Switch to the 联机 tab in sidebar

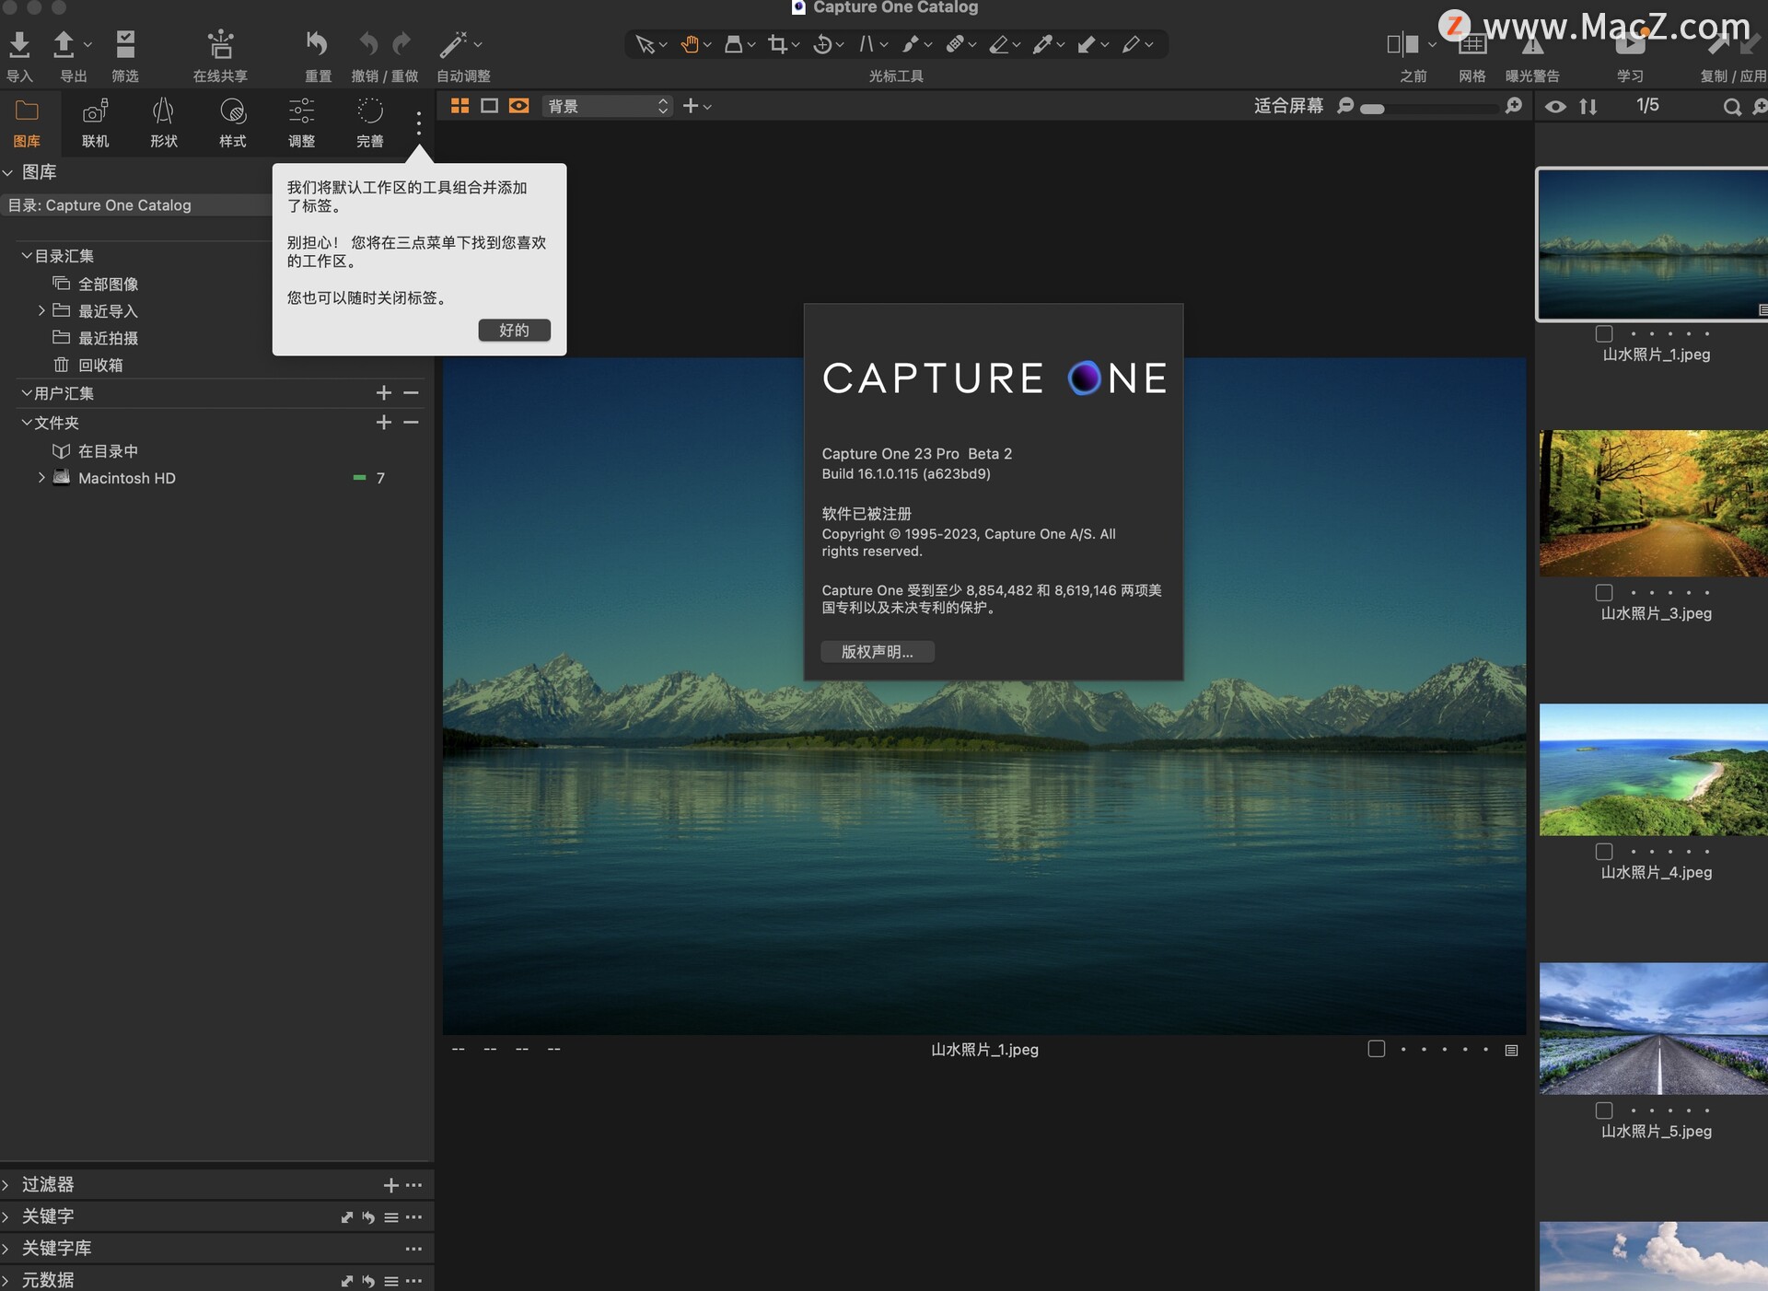click(95, 122)
